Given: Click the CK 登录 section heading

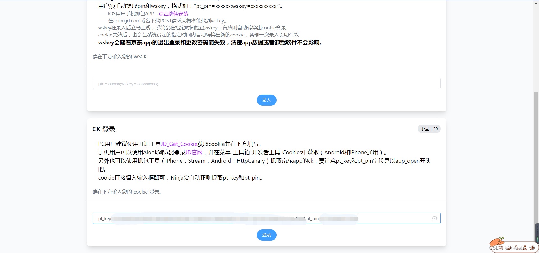Looking at the screenshot, I should pos(104,129).
